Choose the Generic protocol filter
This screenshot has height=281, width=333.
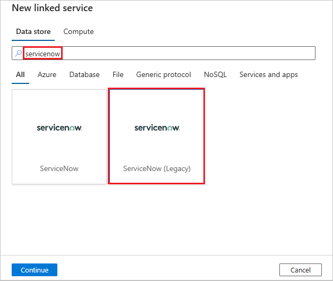(164, 75)
